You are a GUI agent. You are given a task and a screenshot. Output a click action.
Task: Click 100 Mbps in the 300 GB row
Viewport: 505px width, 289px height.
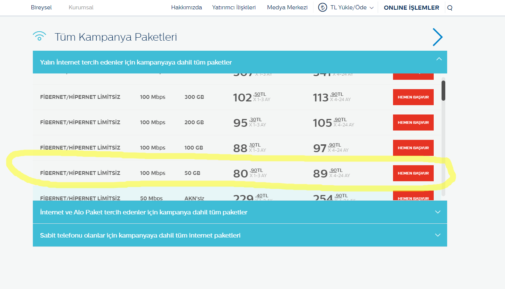(x=153, y=97)
